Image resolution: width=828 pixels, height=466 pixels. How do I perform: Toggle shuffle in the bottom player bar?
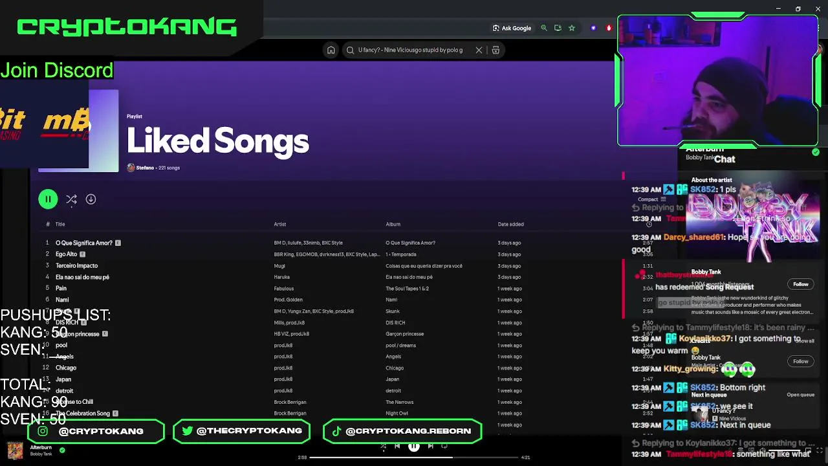[x=383, y=446]
